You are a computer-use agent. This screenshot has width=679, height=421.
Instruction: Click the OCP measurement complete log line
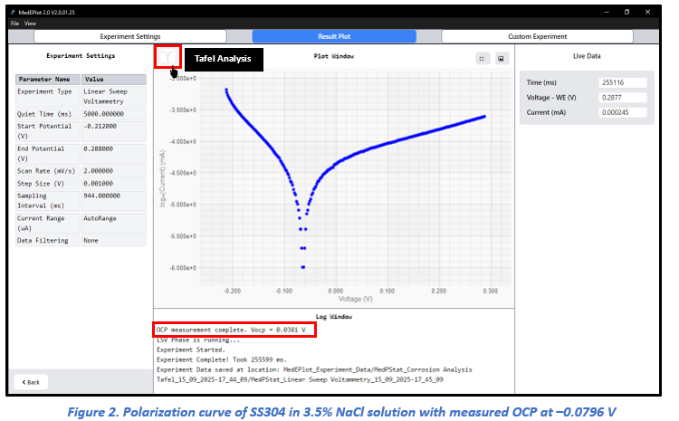pyautogui.click(x=234, y=330)
